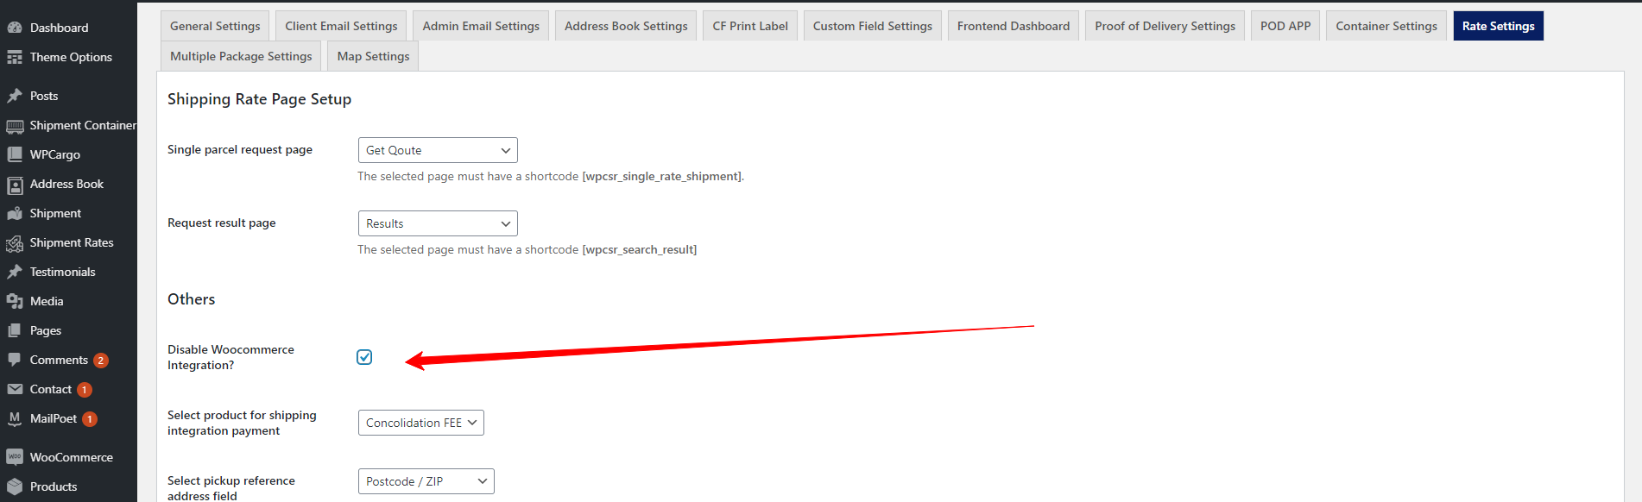Viewport: 1642px width, 502px height.
Task: Click the Shipment Container icon
Action: coord(15,126)
